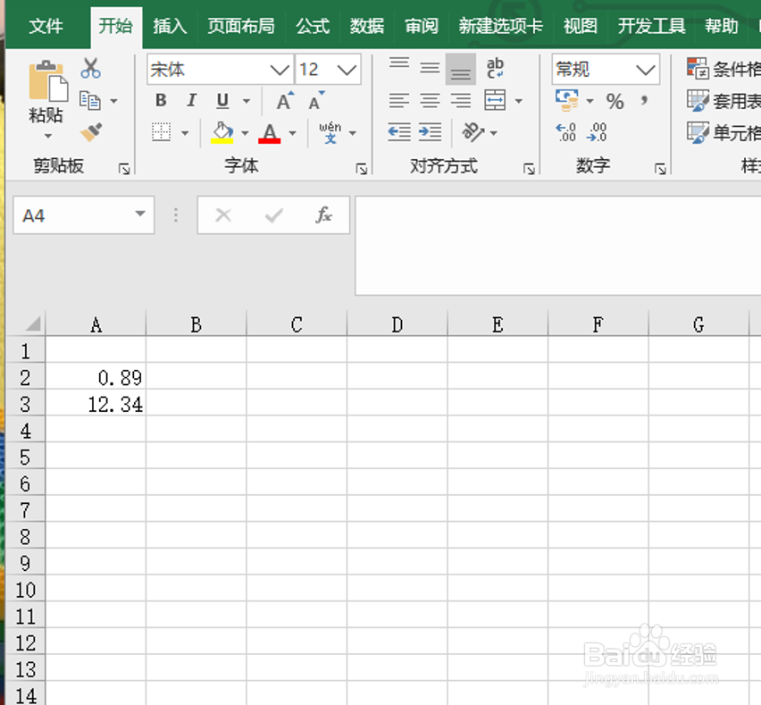The width and height of the screenshot is (761, 705).
Task: Toggle Underline formatting
Action: (x=222, y=101)
